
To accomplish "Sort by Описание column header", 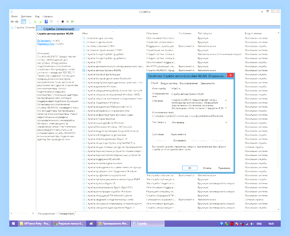I will point(152,34).
